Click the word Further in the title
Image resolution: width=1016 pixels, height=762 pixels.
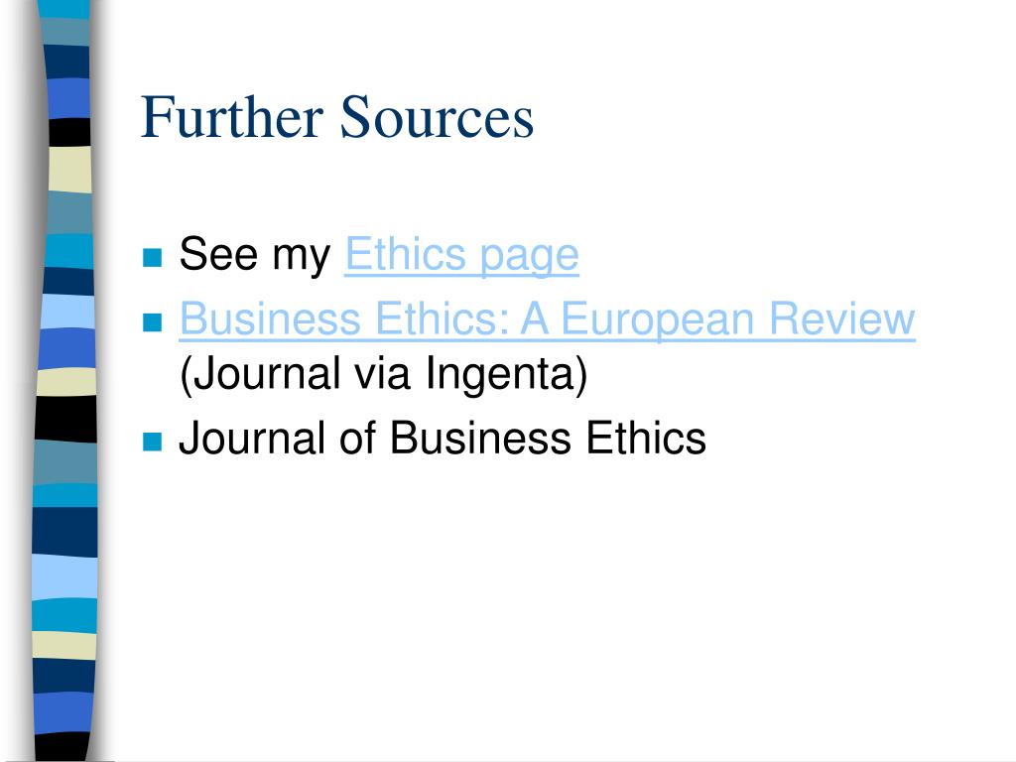(x=232, y=117)
